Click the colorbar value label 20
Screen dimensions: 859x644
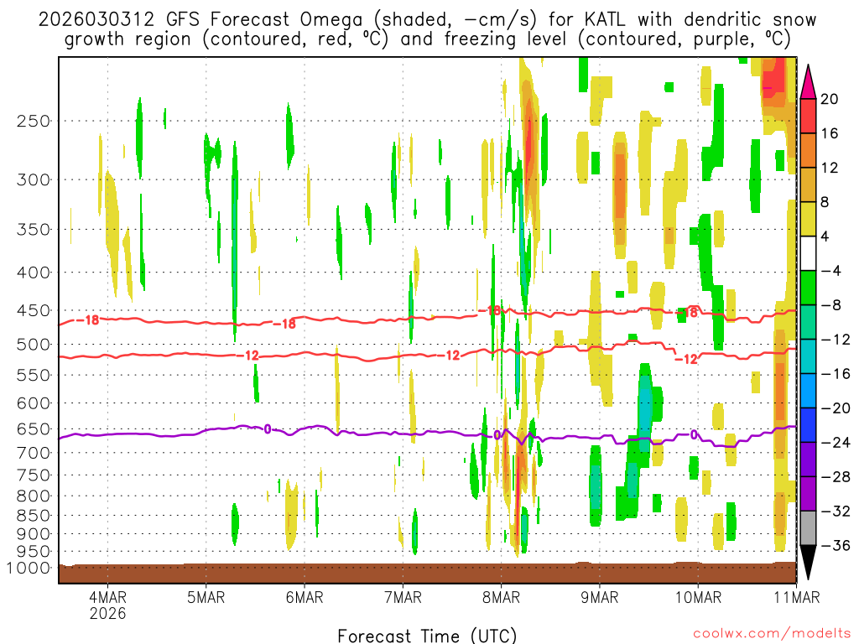click(x=830, y=99)
